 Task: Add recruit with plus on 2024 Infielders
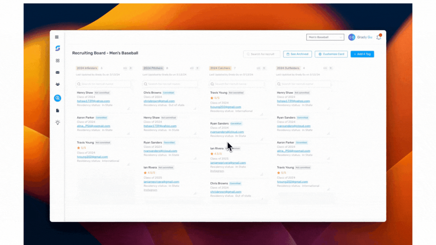coord(131,68)
